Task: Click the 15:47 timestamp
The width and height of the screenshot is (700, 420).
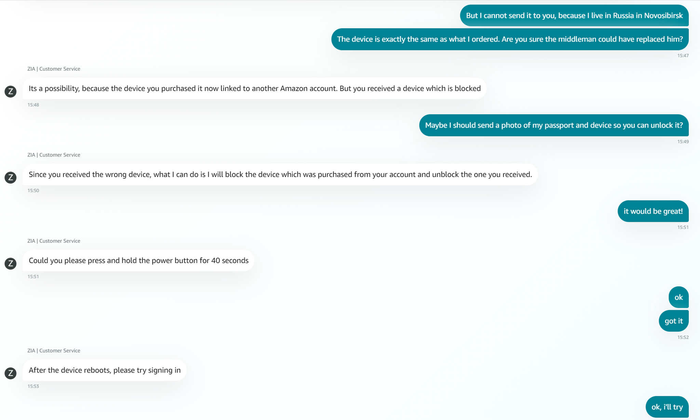Action: (x=683, y=56)
